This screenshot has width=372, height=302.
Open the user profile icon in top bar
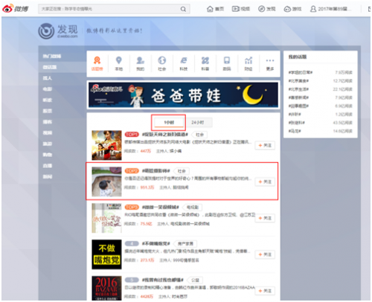313,9
